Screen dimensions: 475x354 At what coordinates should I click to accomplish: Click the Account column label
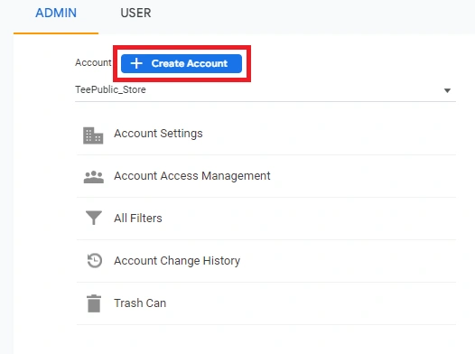click(x=93, y=62)
